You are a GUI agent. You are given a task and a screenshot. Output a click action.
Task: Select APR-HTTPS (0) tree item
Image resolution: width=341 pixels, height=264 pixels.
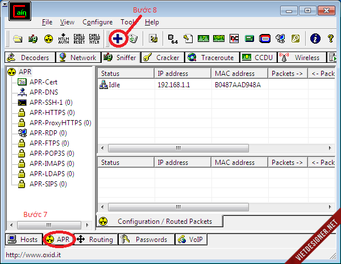click(x=52, y=113)
